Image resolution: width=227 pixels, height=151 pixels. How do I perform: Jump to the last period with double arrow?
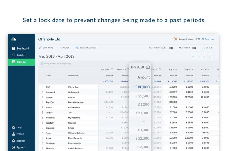coord(210,56)
